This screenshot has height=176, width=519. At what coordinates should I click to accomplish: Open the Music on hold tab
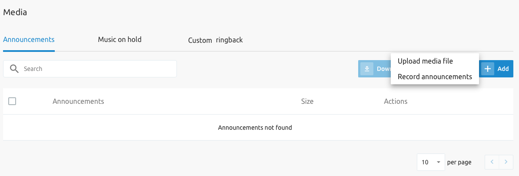[x=120, y=39]
